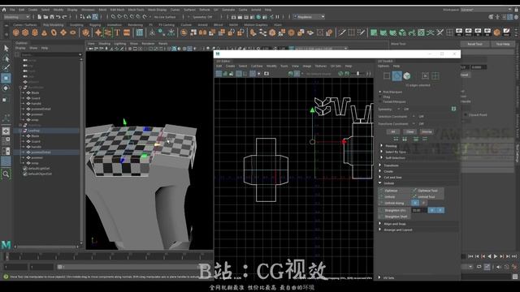Screen dimensions: 520x292
Task: Choose the Paint Selection brush tool
Action: [6, 68]
